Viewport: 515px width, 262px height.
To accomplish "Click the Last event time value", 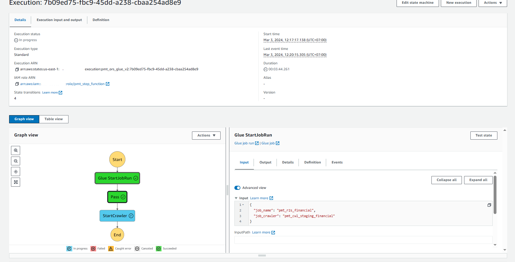I will pos(295,55).
